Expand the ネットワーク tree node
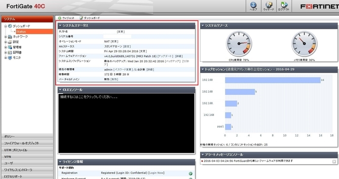The height and width of the screenshot is (179, 339). [x=6, y=37]
